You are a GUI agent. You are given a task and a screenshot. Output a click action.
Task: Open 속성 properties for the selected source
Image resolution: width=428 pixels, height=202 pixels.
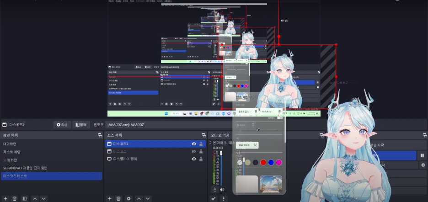[62, 125]
